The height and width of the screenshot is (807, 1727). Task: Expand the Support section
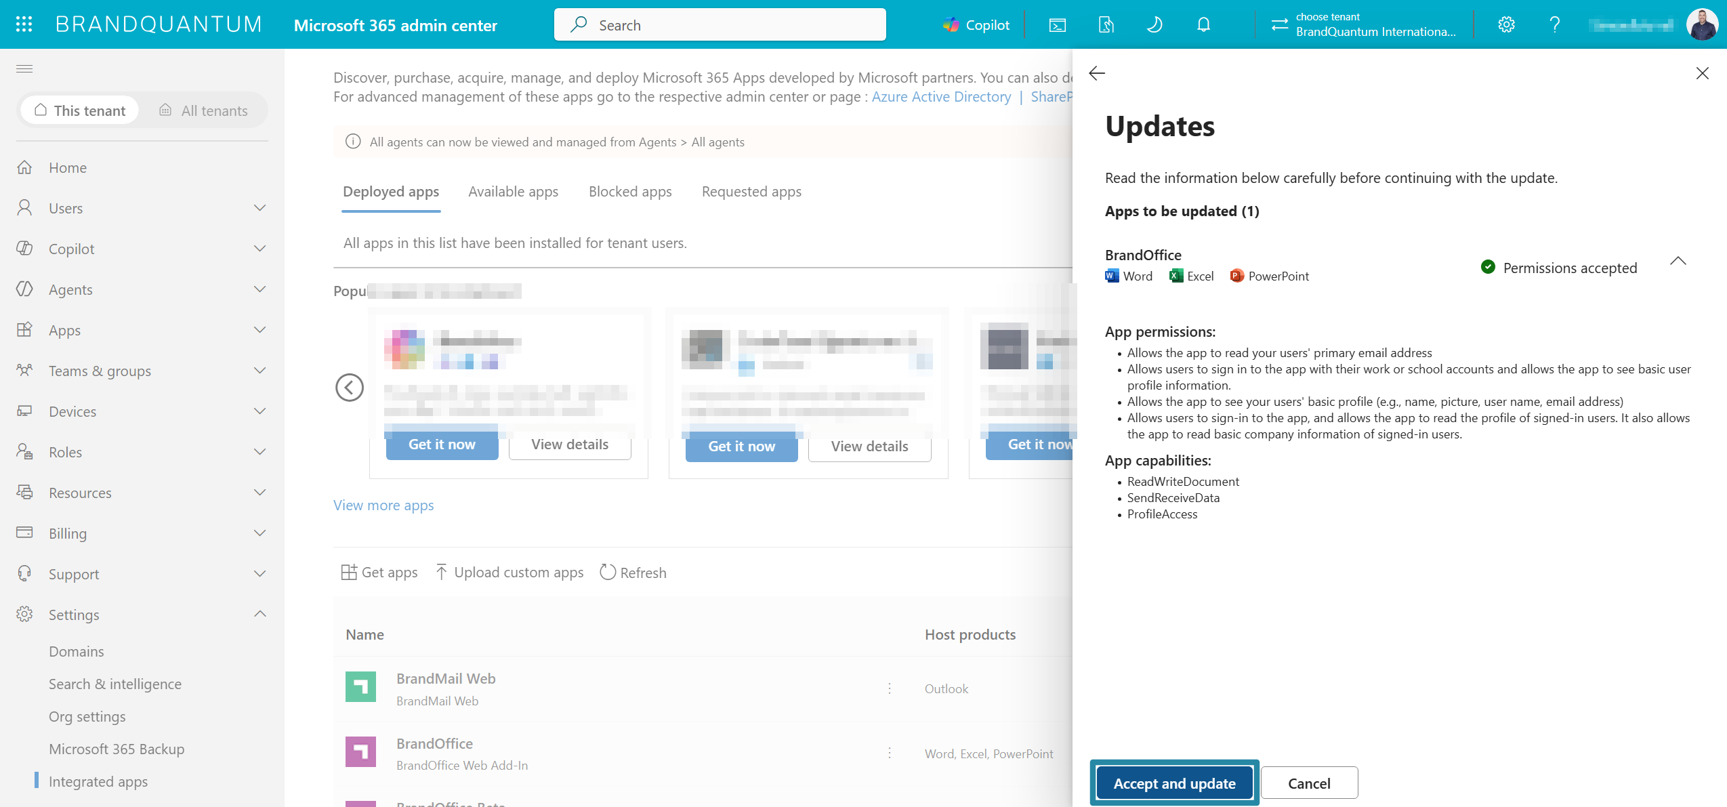[x=259, y=574]
